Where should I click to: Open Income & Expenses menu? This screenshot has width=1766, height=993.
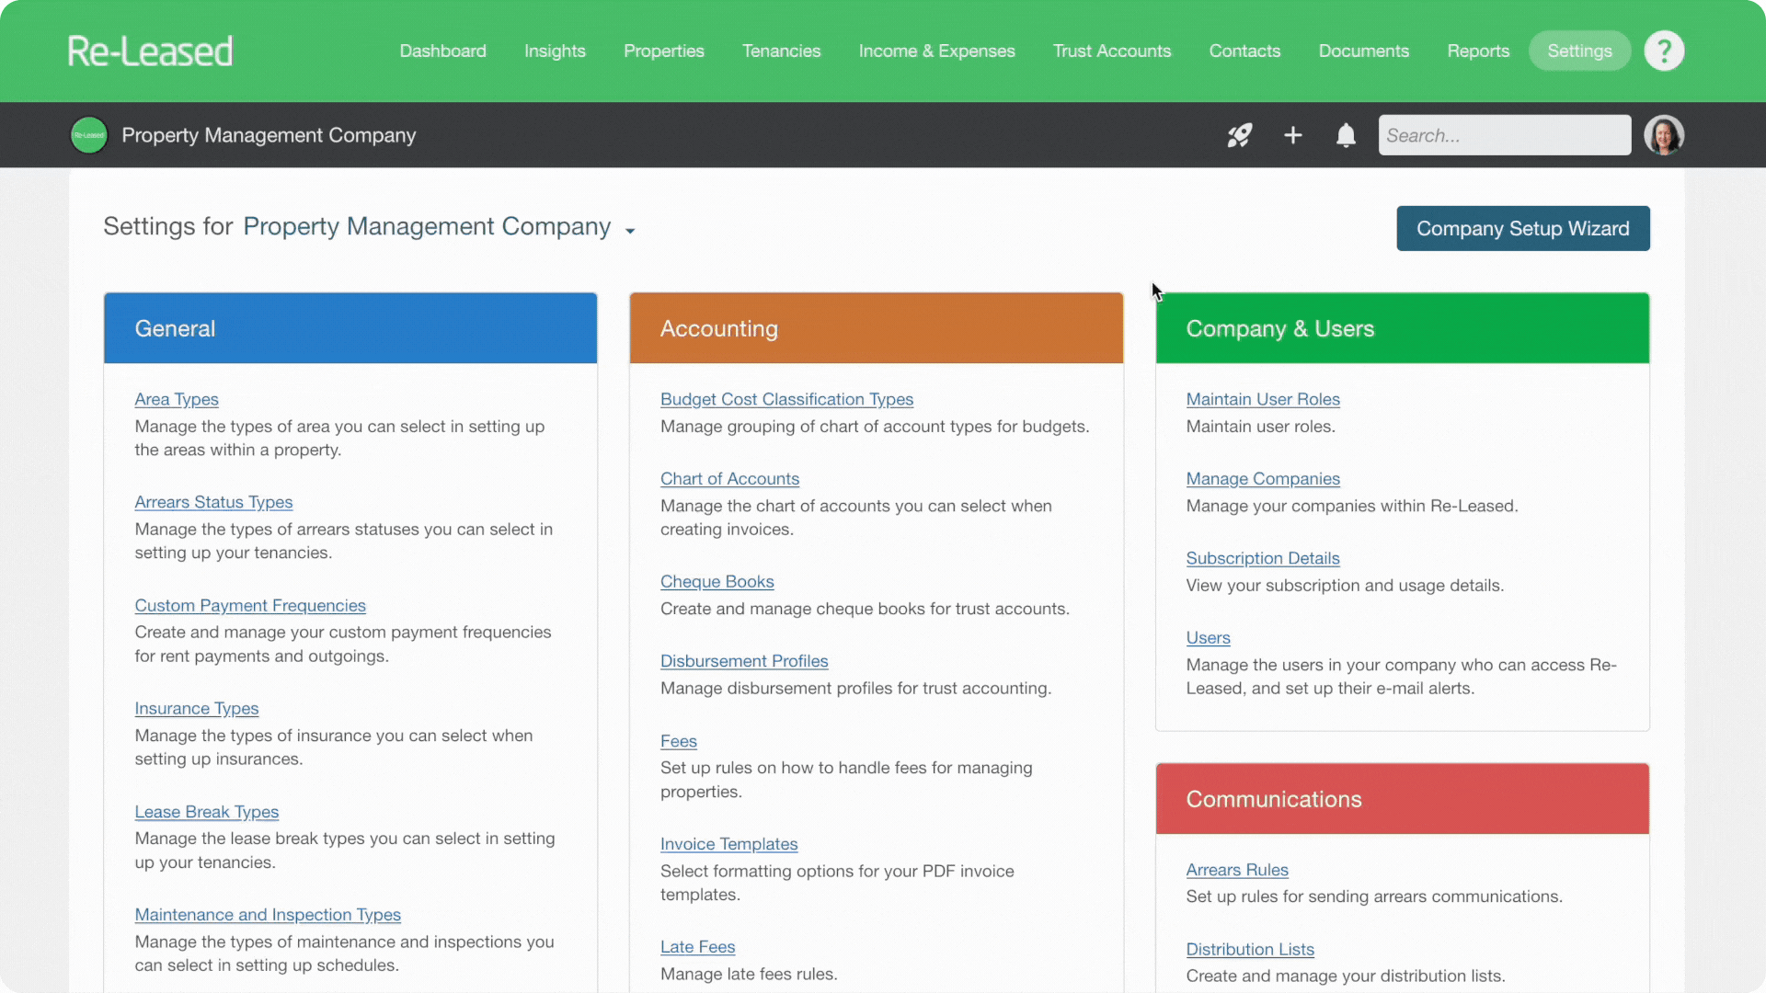(936, 51)
